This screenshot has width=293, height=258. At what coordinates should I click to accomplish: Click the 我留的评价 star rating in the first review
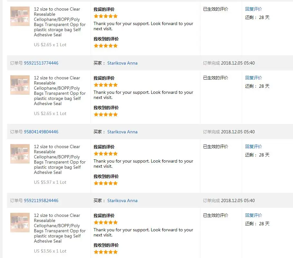[106, 16]
